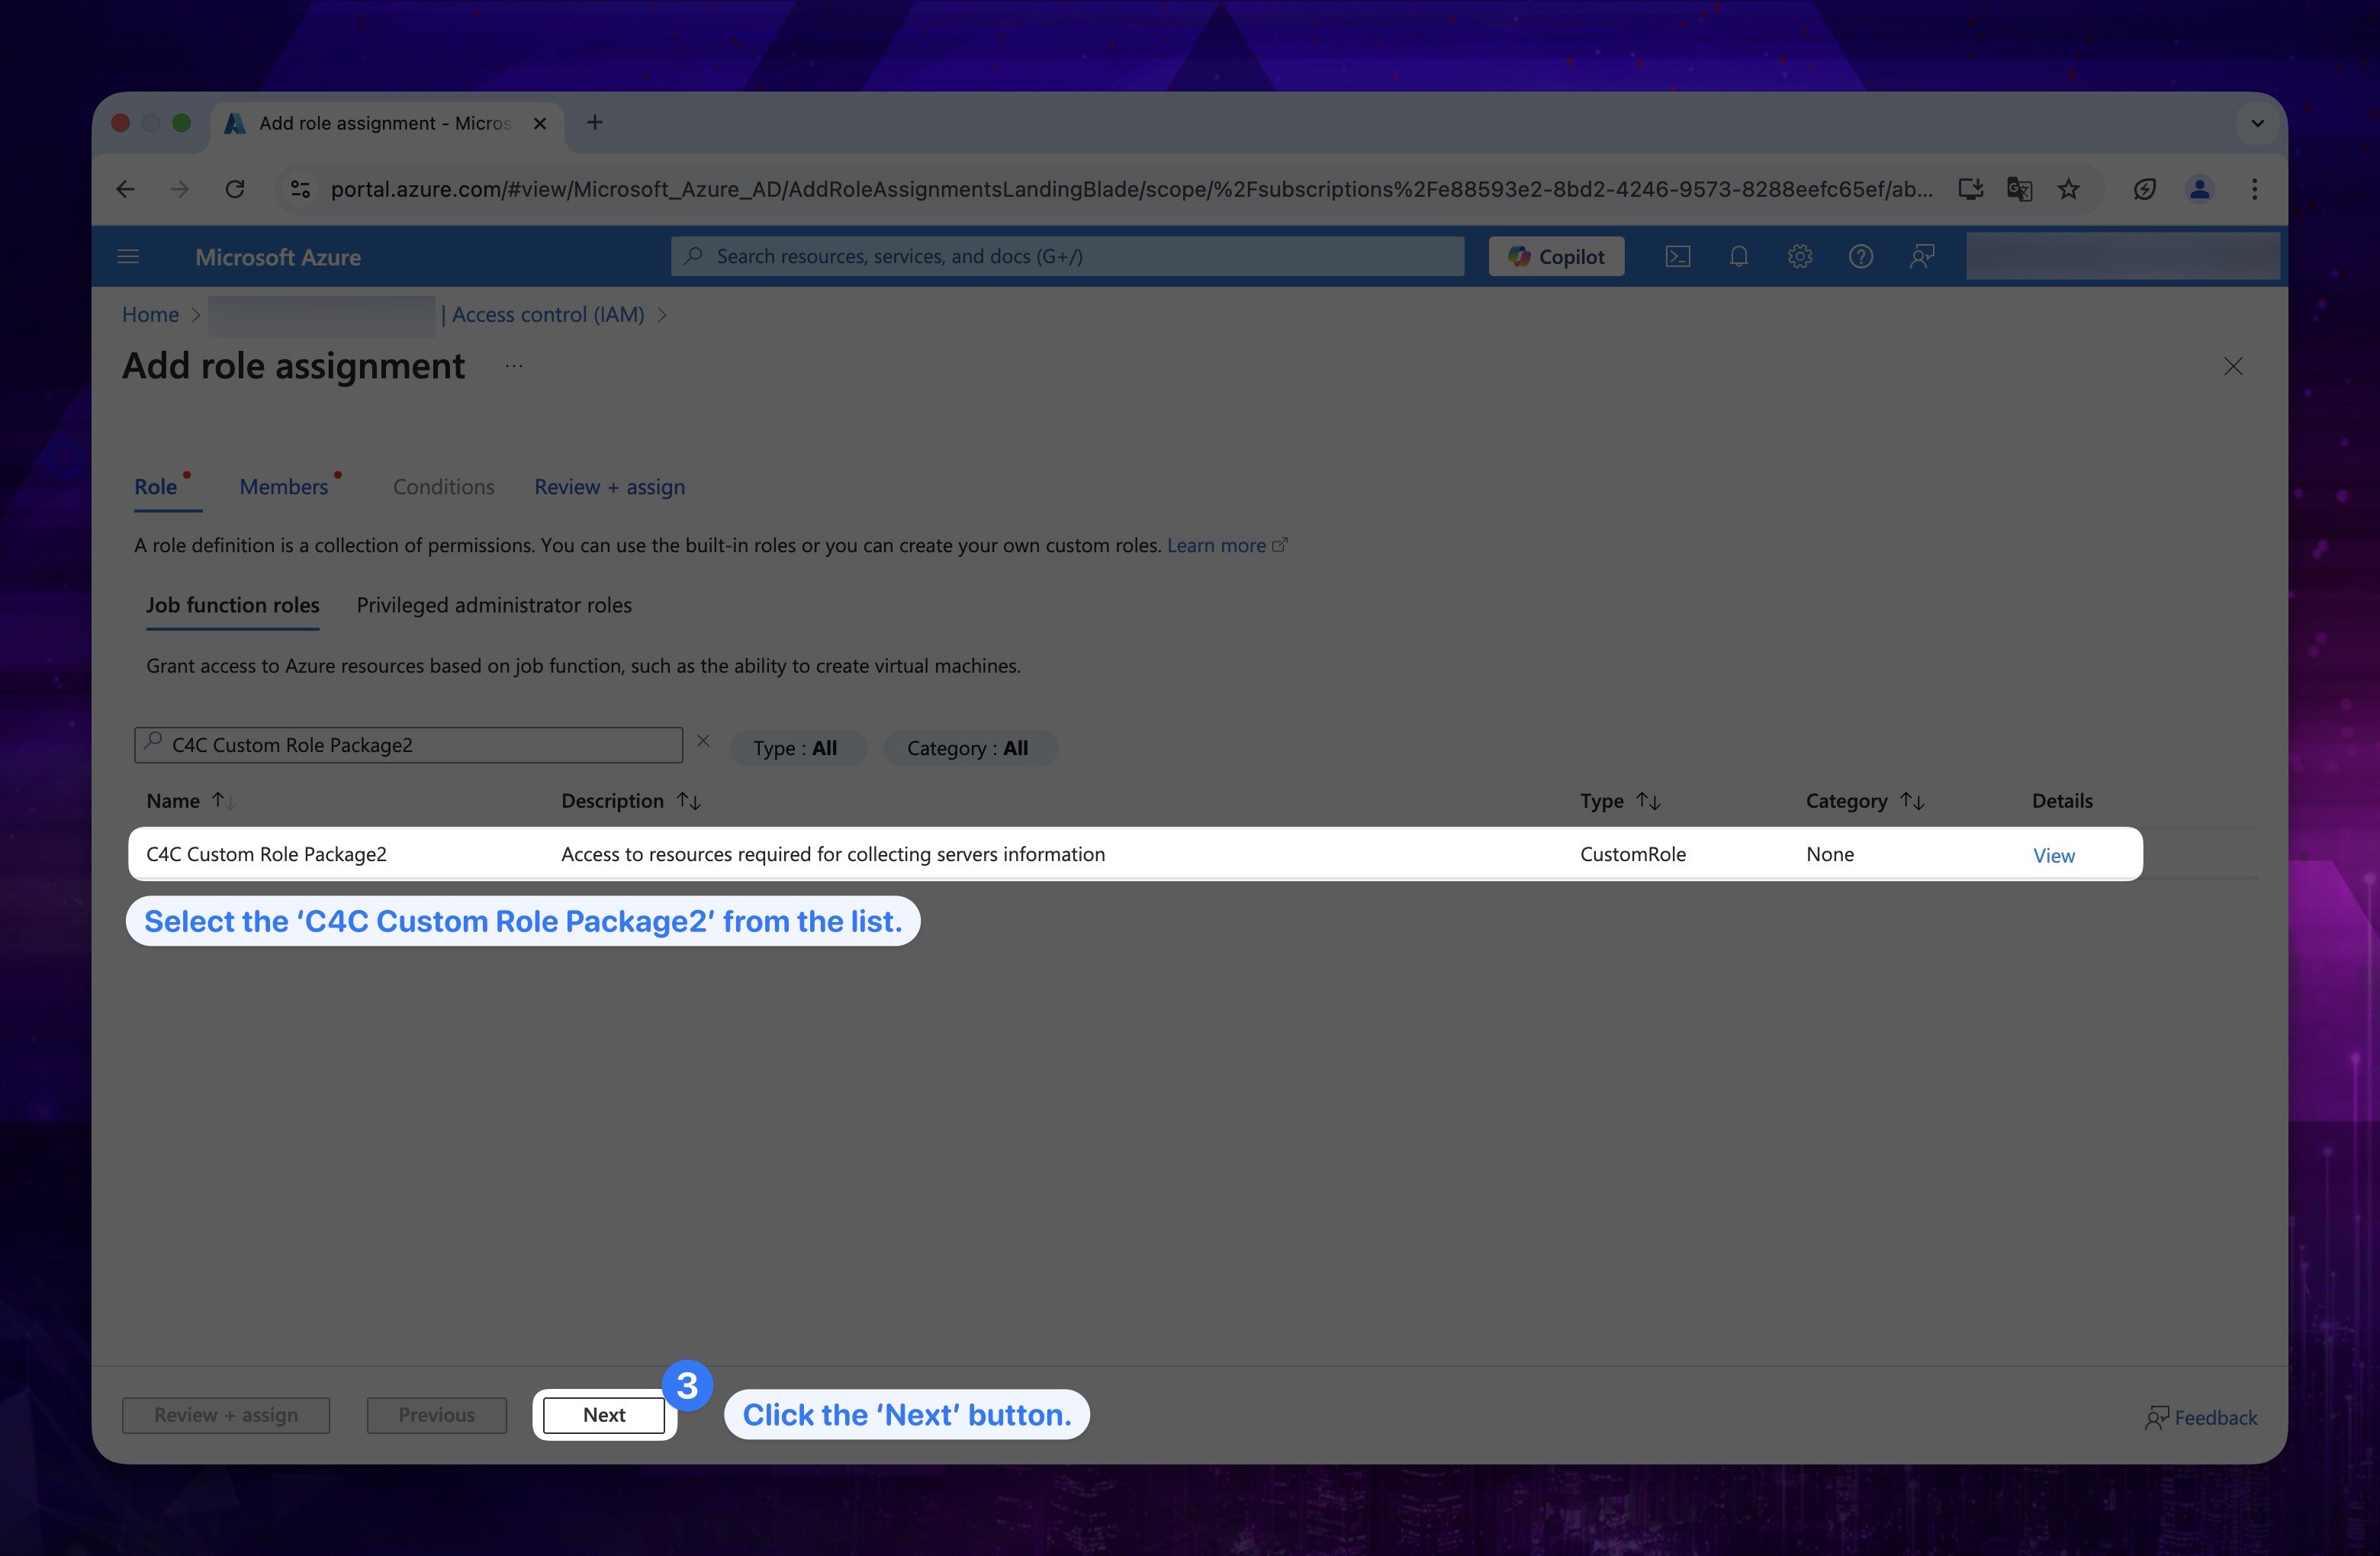
Task: Translate this page icon in address bar
Action: click(2019, 189)
